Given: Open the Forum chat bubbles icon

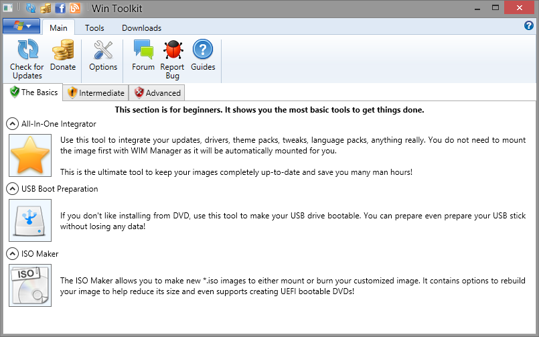Looking at the screenshot, I should point(143,50).
